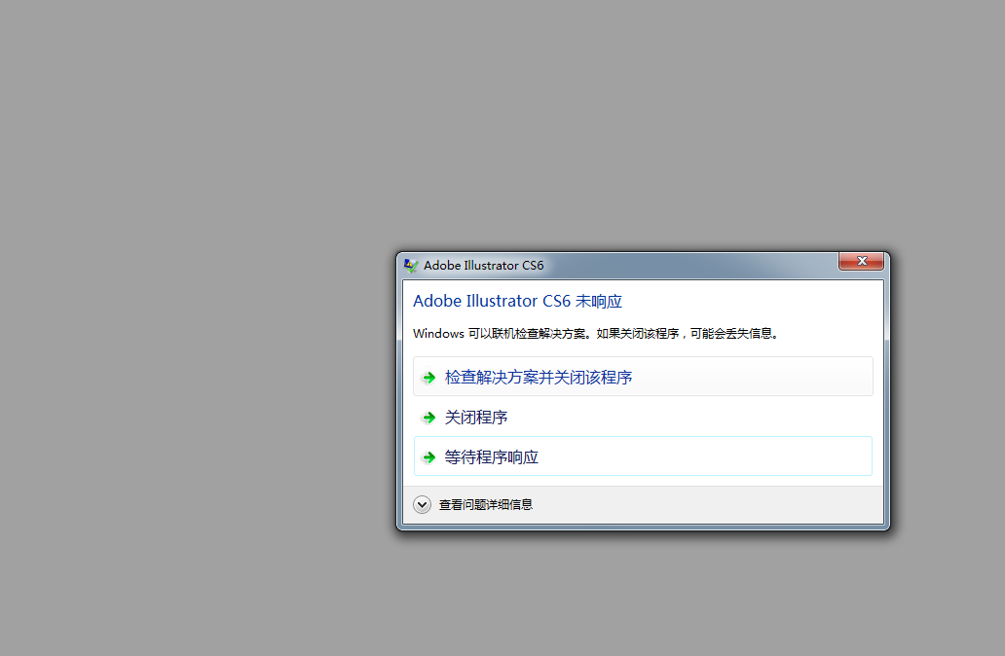Expand 查看问题详细信息 chevron
Viewport: 1005px width, 656px height.
422,505
